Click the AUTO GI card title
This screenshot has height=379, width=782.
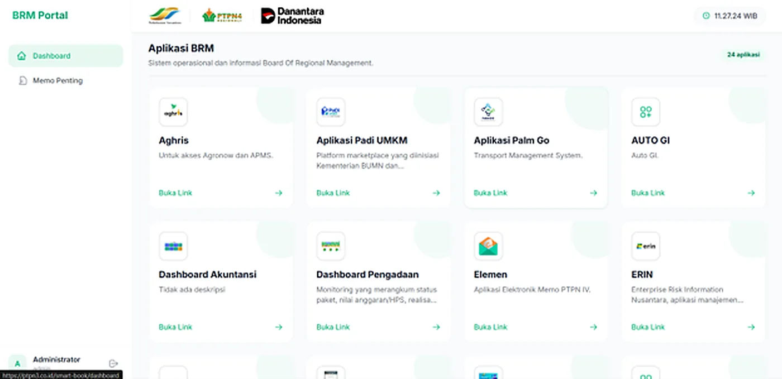pyautogui.click(x=651, y=141)
